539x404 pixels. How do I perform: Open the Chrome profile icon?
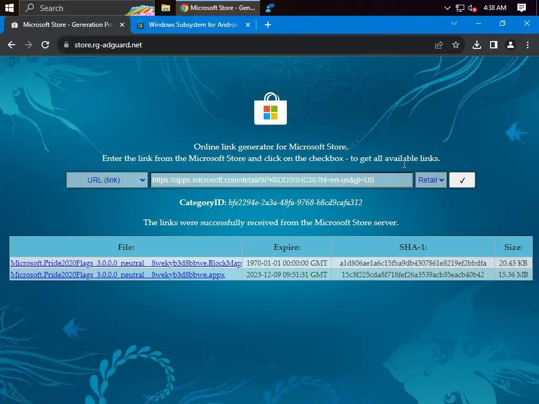(511, 45)
